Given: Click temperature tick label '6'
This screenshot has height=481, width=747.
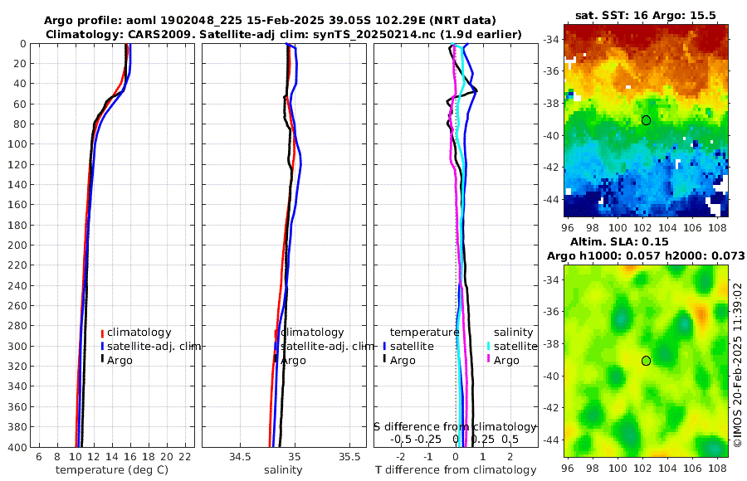Looking at the screenshot, I should (x=39, y=457).
